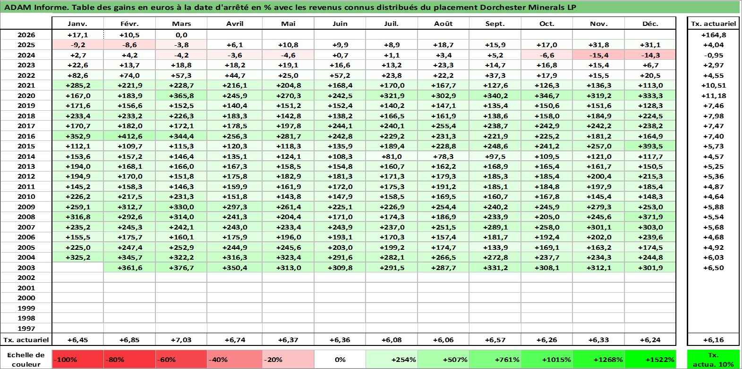Image resolution: width=742 pixels, height=369 pixels.
Task: Select the +113,0 cell in 2021 row
Action: coord(650,85)
